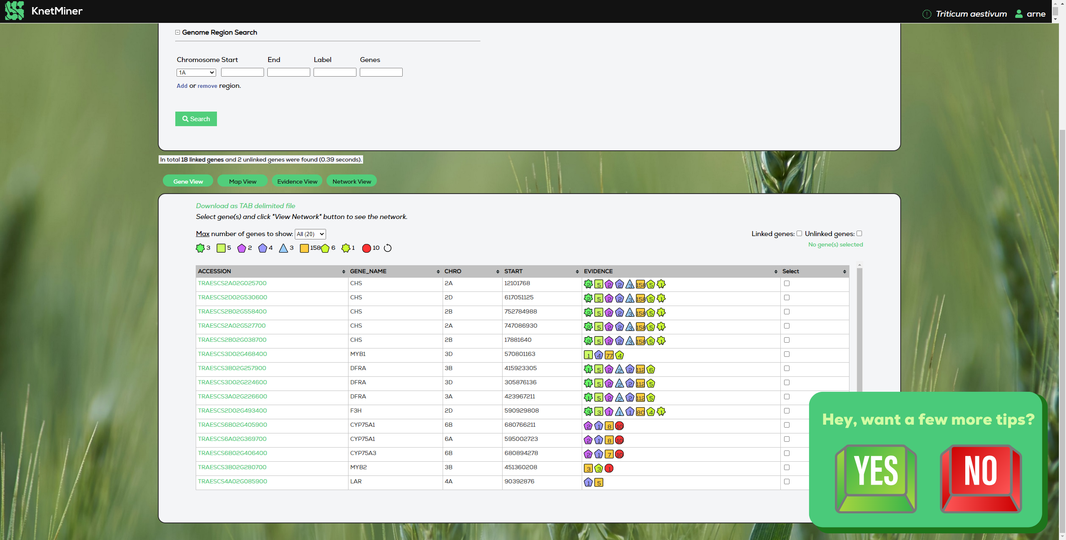Click Download as TAB delimited file
1066x540 pixels.
pyautogui.click(x=245, y=206)
